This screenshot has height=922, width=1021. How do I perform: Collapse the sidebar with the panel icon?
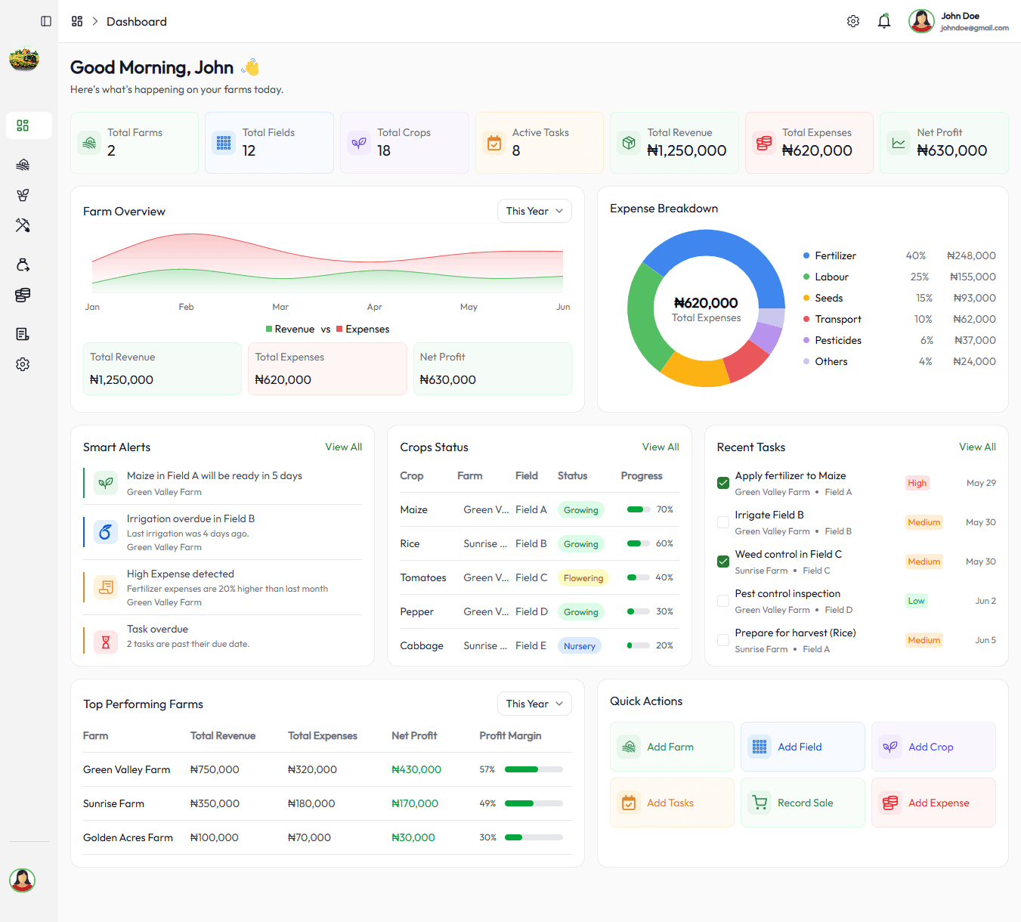(x=46, y=21)
